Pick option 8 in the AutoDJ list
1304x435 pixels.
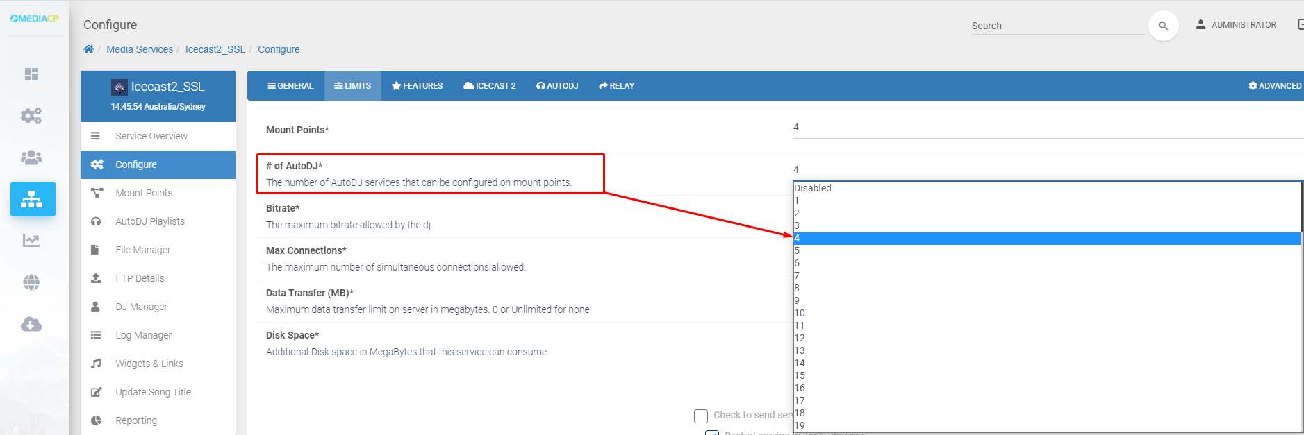(1047, 288)
